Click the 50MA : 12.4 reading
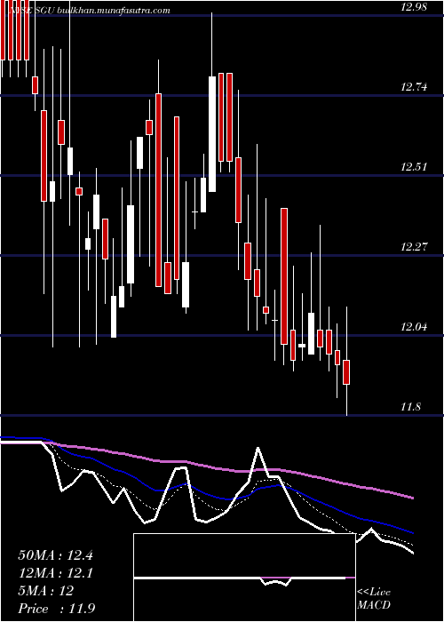 (x=55, y=555)
